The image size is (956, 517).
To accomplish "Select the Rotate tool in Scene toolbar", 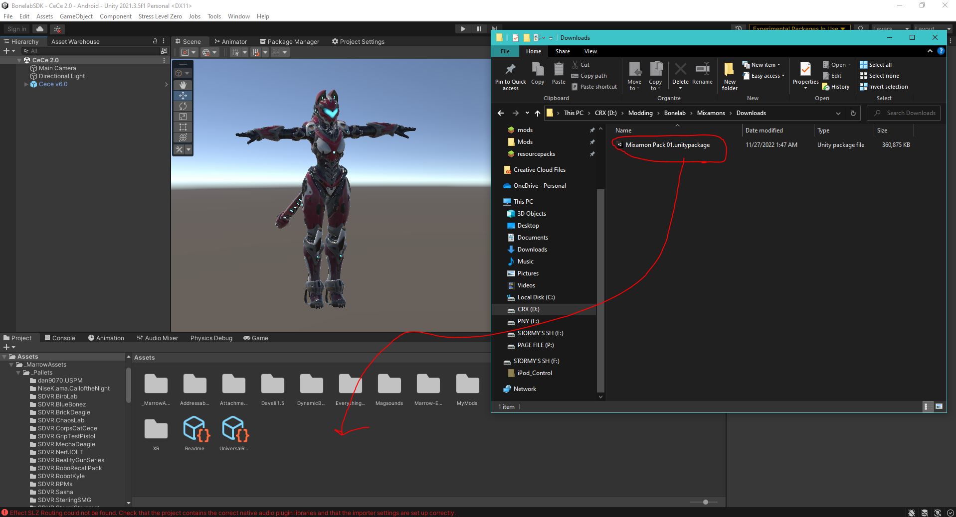I will [183, 106].
